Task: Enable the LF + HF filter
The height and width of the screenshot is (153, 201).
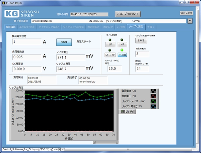Action: coord(110,55)
